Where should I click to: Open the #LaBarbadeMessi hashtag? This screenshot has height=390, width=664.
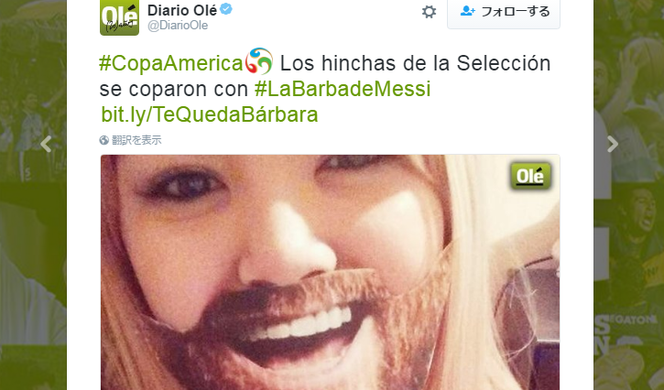343,89
